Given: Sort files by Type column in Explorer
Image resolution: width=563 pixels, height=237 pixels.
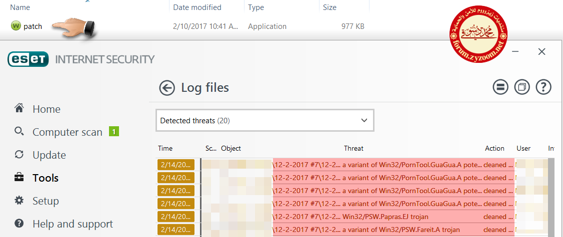Looking at the screenshot, I should coord(255,7).
